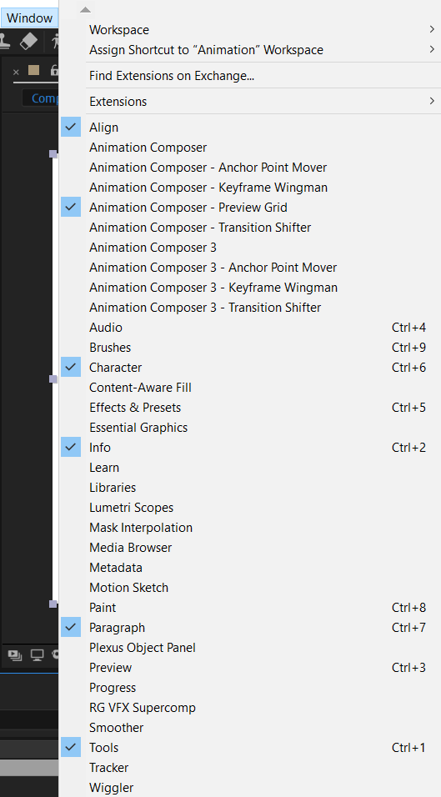441x797 pixels.
Task: Click the composition color label swatch
Action: tap(33, 71)
